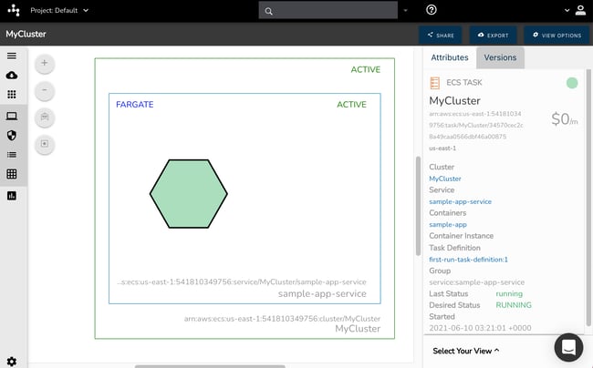Select the Attributes tab
Viewport: 593px width, 368px height.
tap(449, 57)
